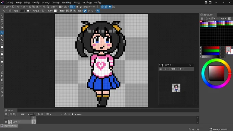
Task: Open the イメージ menu
Action: (x=36, y=2)
